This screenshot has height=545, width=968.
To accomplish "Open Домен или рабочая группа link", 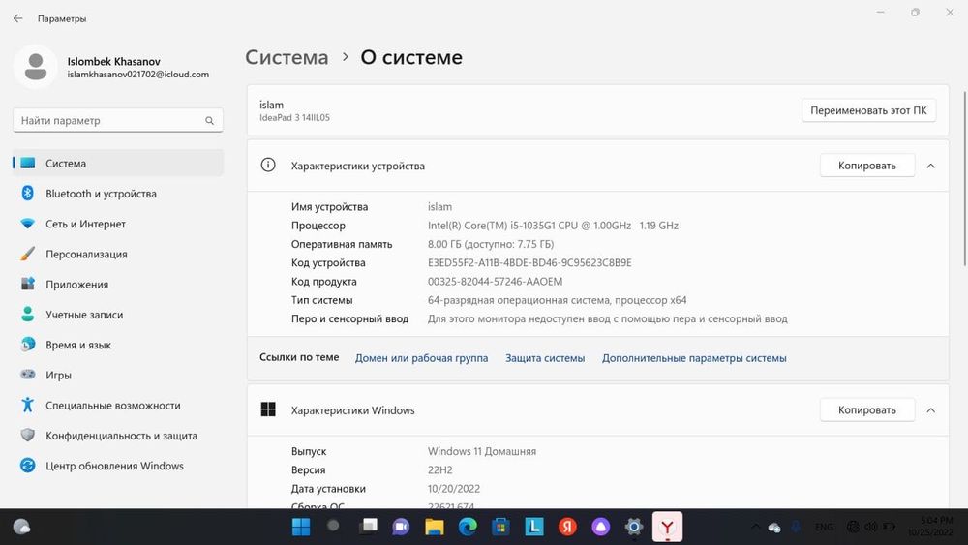I will click(421, 358).
